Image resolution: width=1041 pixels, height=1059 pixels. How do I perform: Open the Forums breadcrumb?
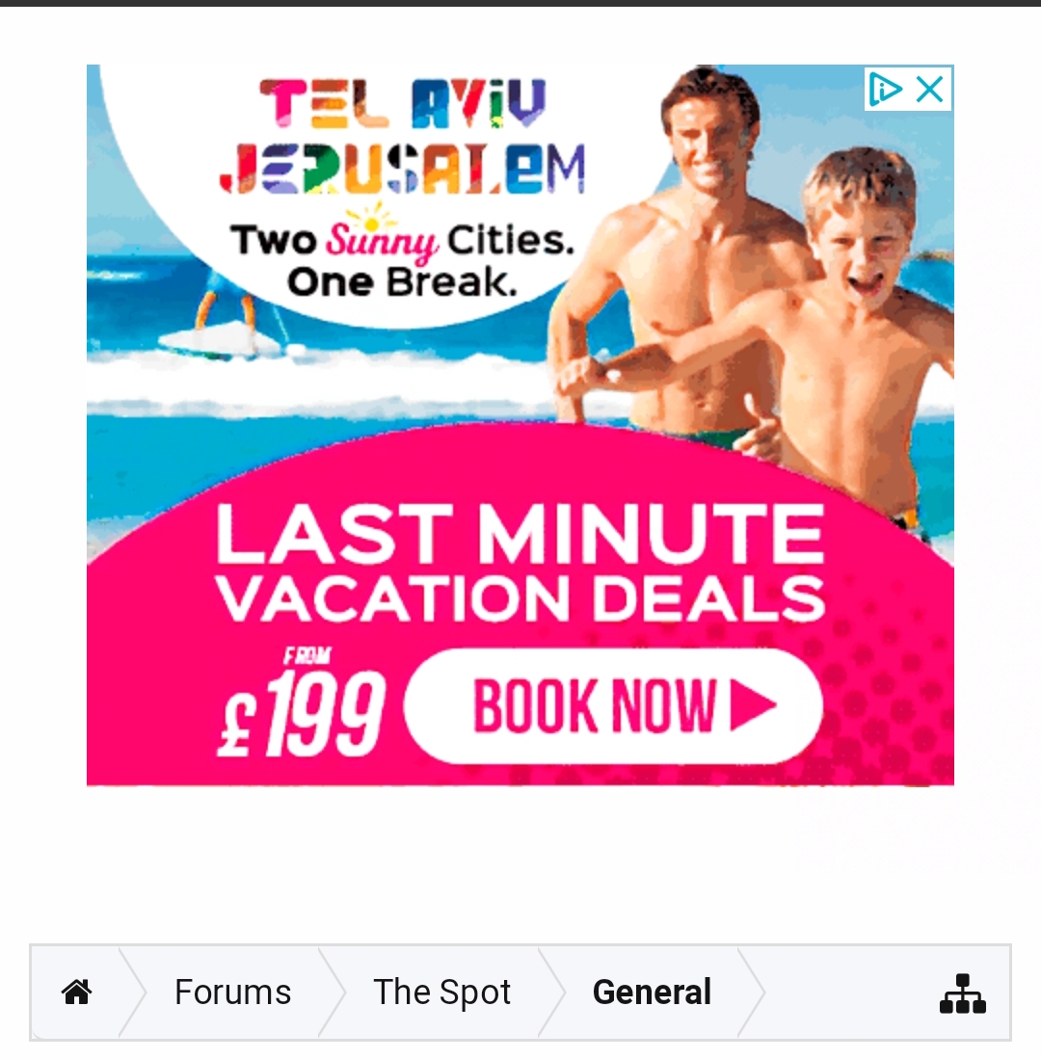[x=232, y=993]
